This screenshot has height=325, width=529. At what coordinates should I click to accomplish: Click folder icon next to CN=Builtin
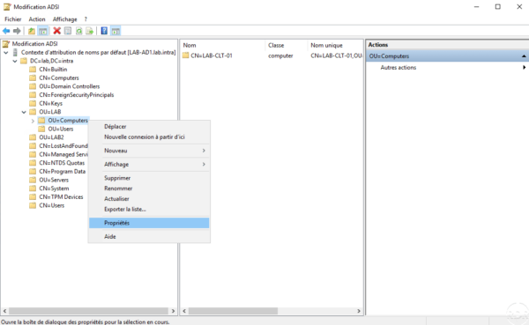(33, 69)
